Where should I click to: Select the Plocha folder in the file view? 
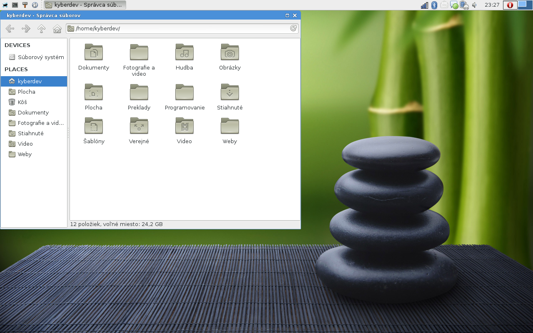coord(94,97)
